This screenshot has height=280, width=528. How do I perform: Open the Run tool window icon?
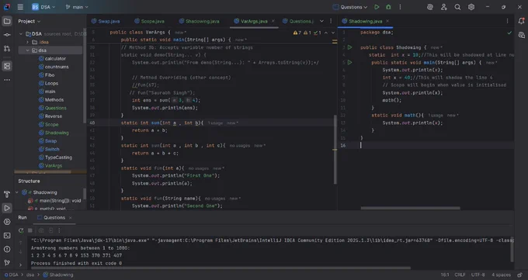(7, 208)
